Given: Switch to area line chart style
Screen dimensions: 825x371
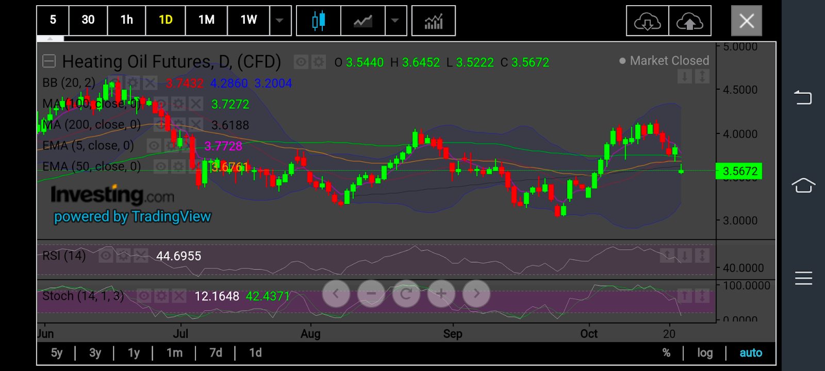Looking at the screenshot, I should point(363,21).
